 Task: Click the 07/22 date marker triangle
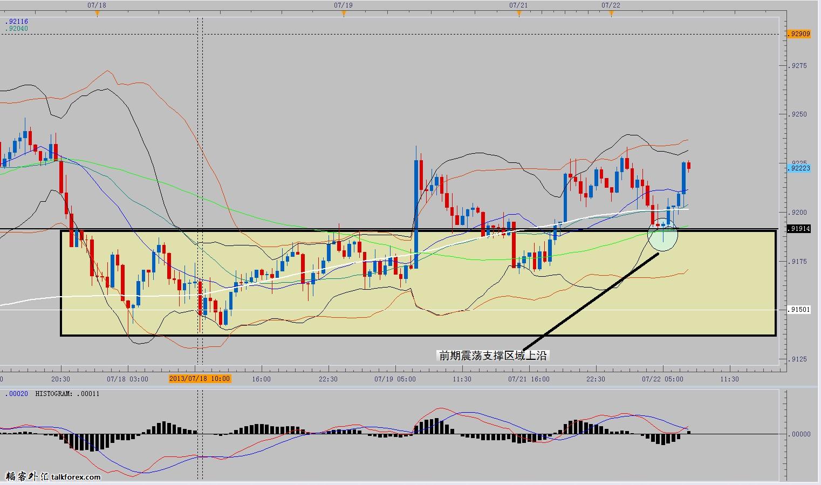[x=611, y=14]
